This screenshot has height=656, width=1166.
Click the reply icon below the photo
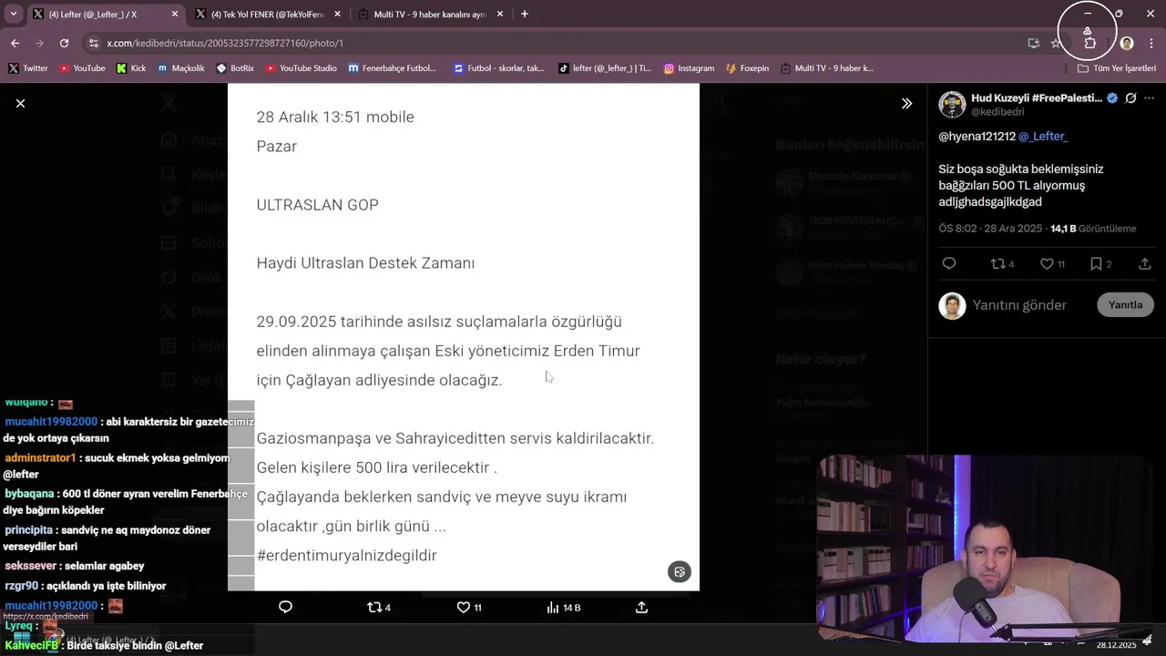pos(285,607)
